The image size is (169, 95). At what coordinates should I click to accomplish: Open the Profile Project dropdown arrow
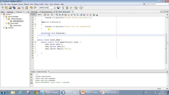click(x=83, y=8)
